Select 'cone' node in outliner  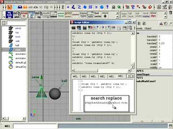click(18, 49)
